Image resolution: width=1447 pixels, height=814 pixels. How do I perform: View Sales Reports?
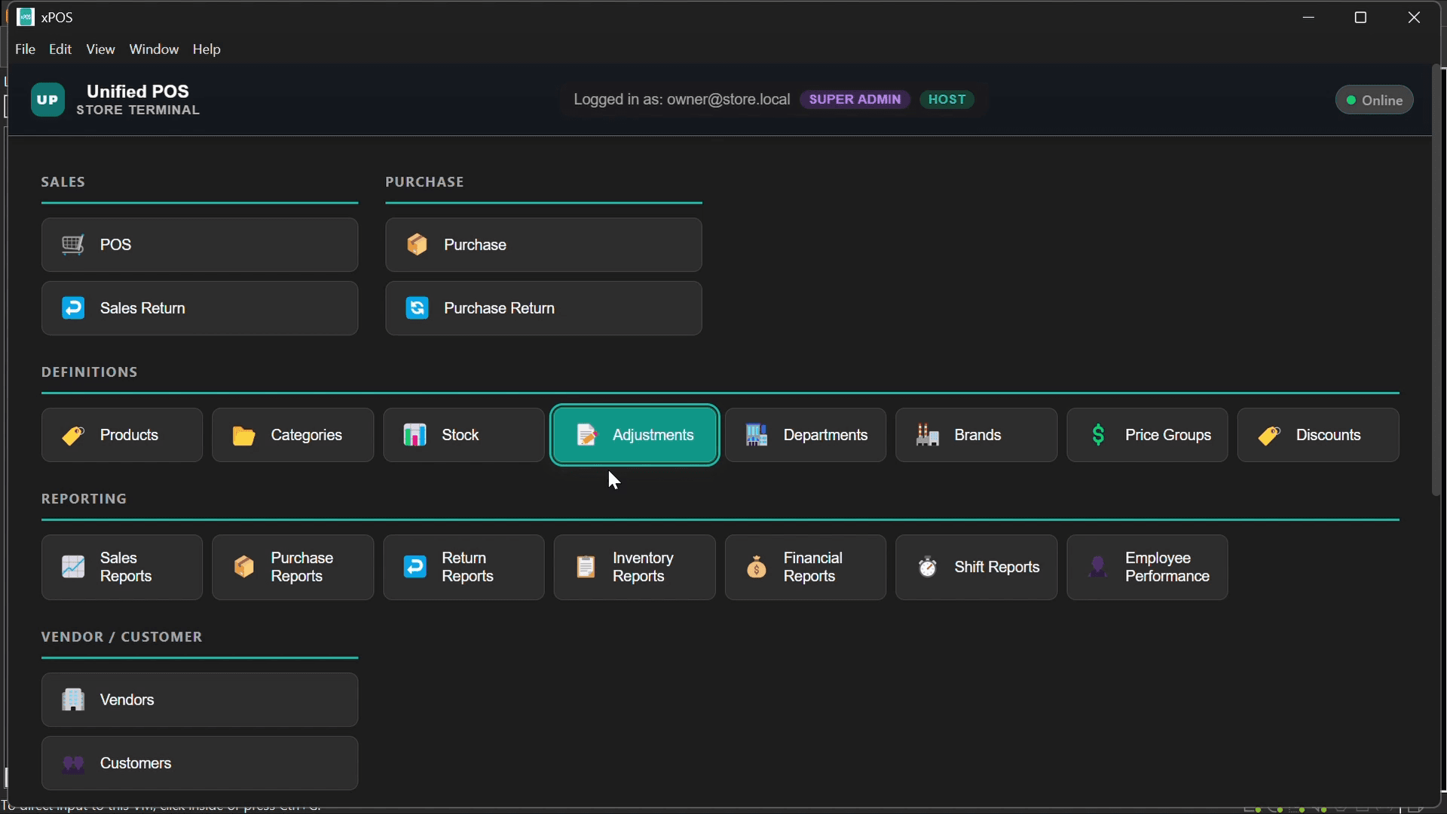click(122, 568)
